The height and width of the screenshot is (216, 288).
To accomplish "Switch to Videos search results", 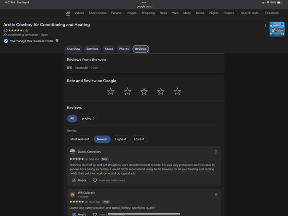I will (x=79, y=13).
